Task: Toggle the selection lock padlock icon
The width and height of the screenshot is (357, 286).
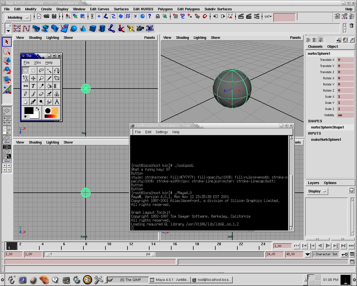Action: pyautogui.click(x=158, y=16)
